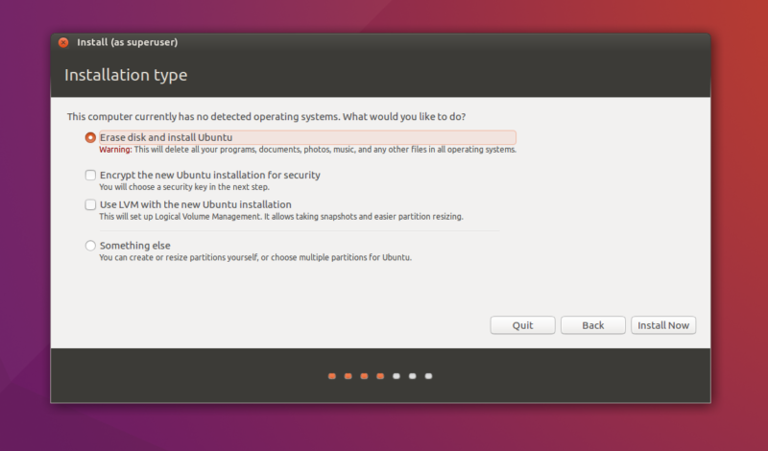This screenshot has width=768, height=451.
Task: Select the Something else radio option
Action: tap(90, 246)
